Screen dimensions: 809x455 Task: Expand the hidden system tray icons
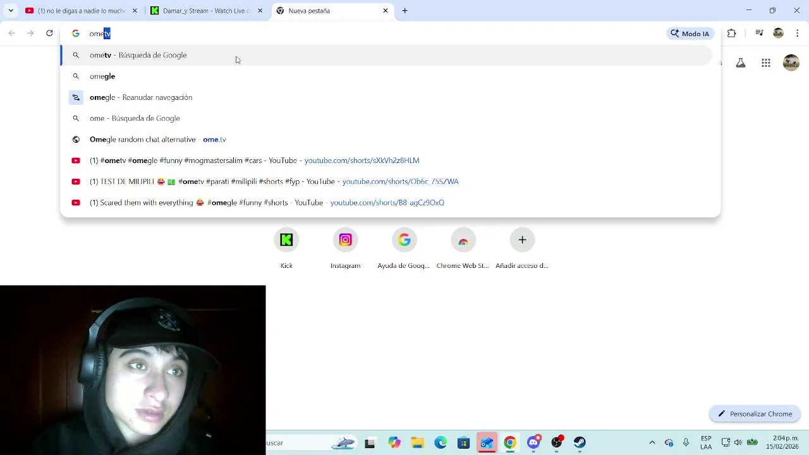pyautogui.click(x=652, y=443)
